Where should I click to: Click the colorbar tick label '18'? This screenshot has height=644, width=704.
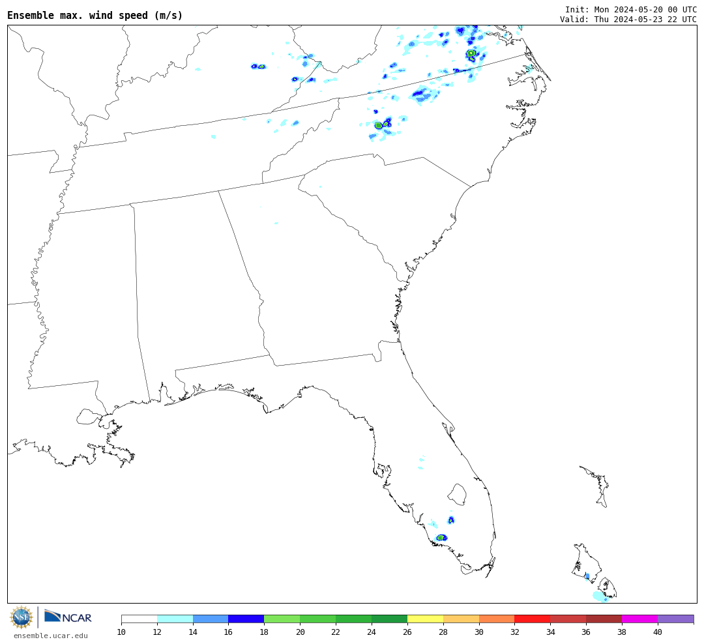pyautogui.click(x=265, y=632)
